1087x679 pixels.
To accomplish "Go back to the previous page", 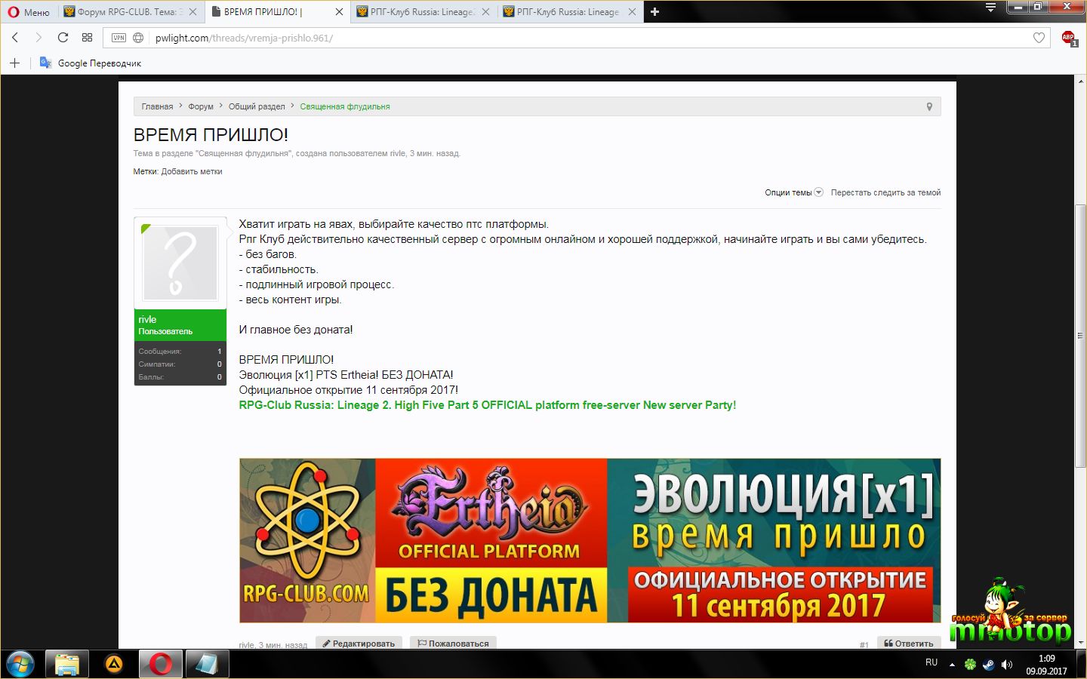I will [x=15, y=37].
